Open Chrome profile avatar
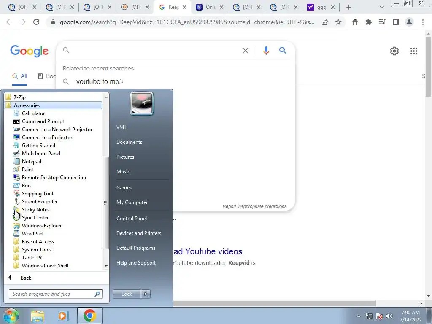Viewport: 432px width, 324px height. pyautogui.click(x=409, y=22)
